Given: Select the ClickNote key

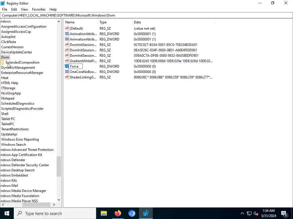Looking at the screenshot, I should click(x=9, y=42).
